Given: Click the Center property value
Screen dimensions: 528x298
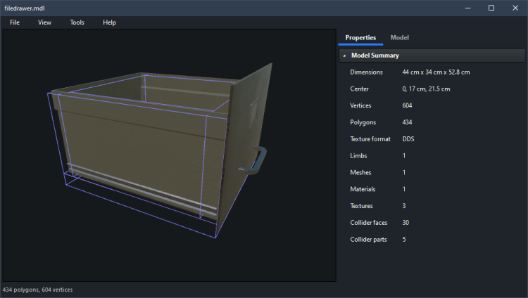Looking at the screenshot, I should click(x=426, y=89).
